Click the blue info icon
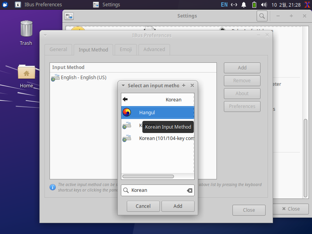Screen dimensions: 312x234 point(53,187)
